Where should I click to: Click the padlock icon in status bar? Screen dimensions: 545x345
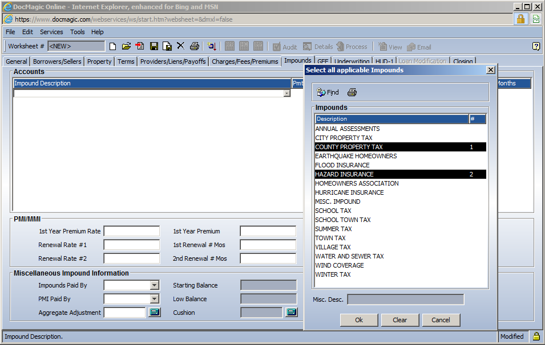536,336
